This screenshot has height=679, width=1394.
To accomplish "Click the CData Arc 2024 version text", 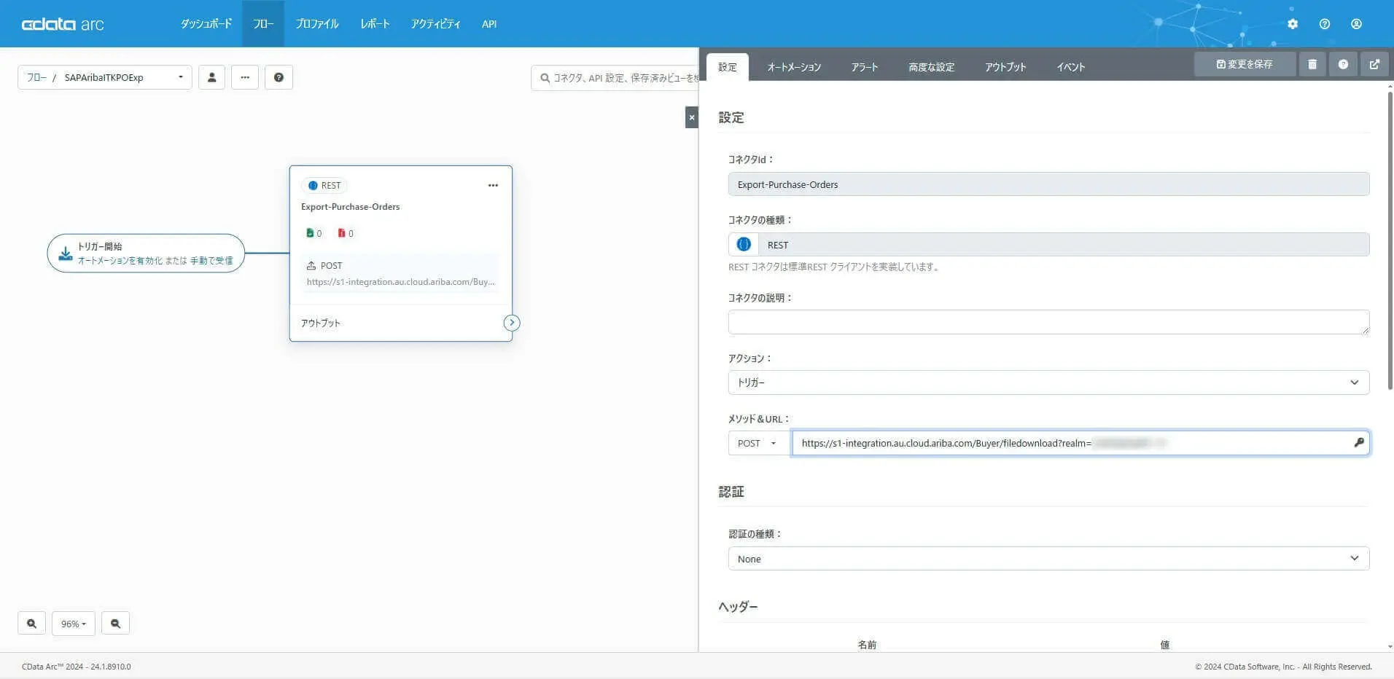I will click(x=77, y=667).
